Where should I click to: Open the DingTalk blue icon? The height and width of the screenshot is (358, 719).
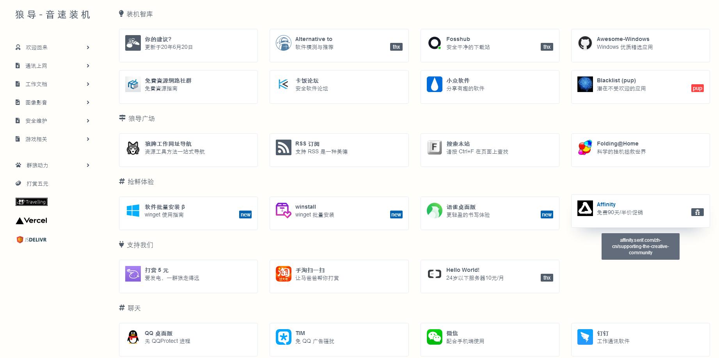[585, 337]
